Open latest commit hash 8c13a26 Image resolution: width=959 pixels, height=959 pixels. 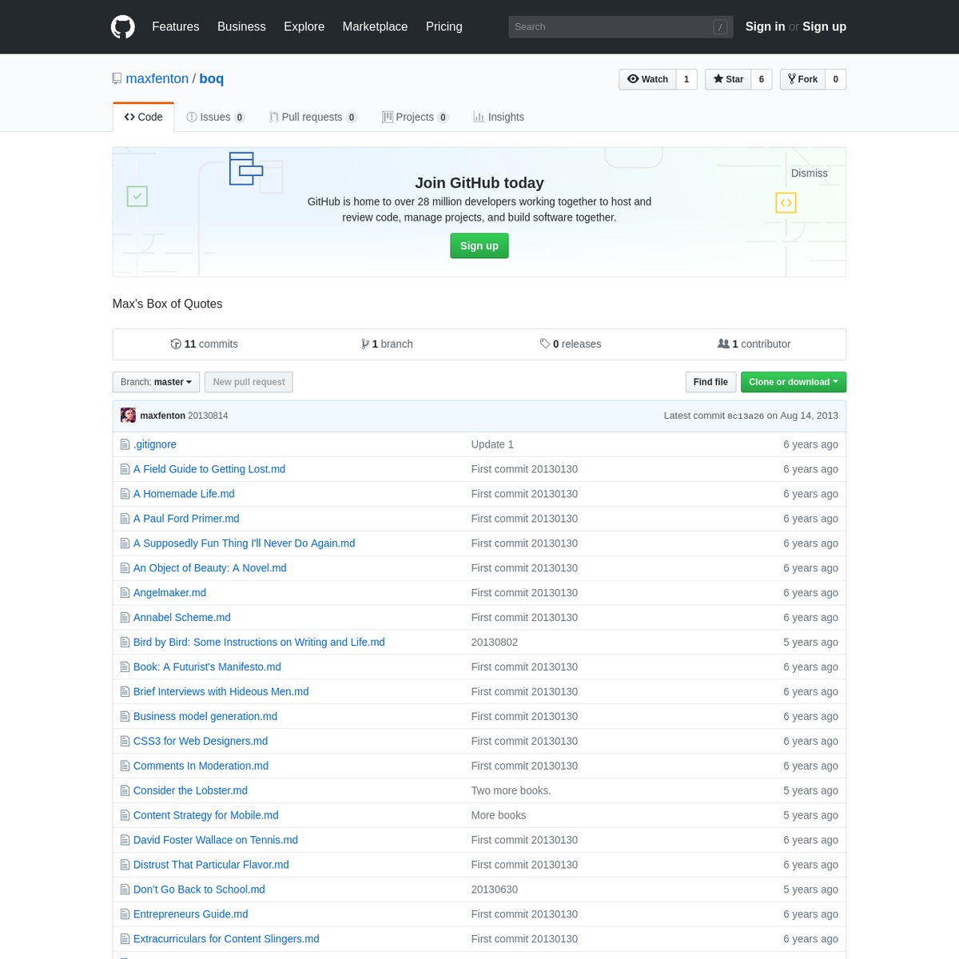tap(746, 416)
